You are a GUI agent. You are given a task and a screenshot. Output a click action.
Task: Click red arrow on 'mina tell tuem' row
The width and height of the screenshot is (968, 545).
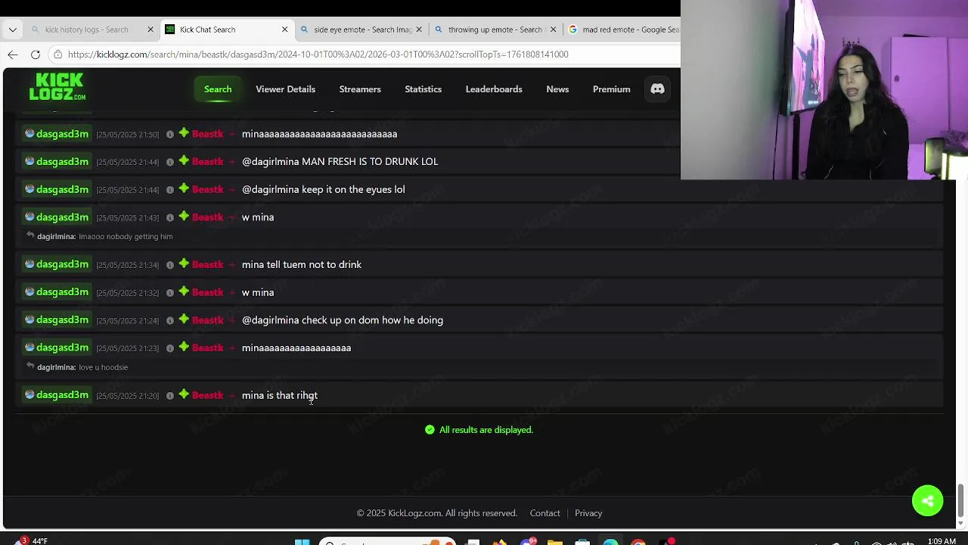point(231,265)
